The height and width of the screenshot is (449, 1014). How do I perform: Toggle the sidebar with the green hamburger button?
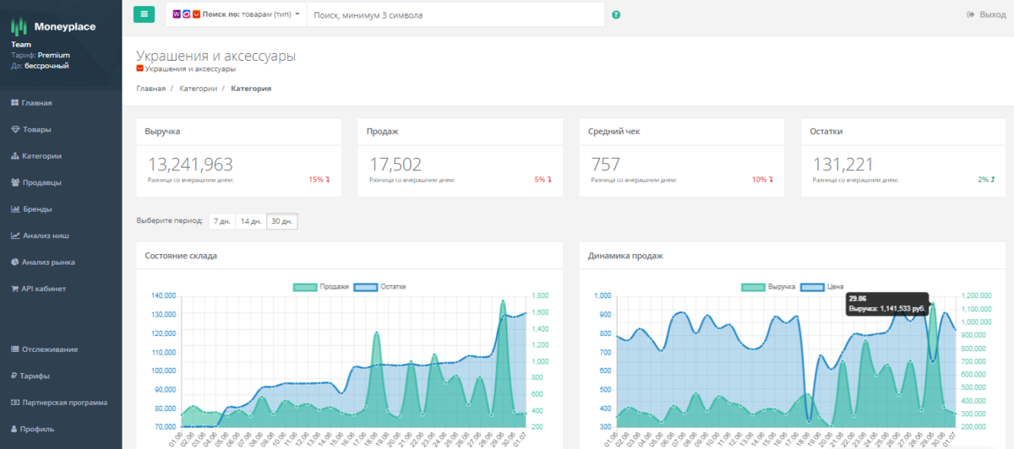coord(144,14)
